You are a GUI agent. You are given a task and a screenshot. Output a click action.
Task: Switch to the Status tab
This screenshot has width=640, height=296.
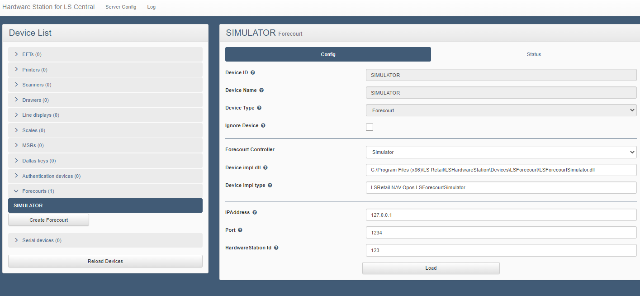534,54
